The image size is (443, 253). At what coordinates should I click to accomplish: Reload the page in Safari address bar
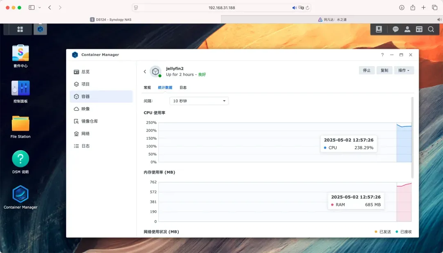[307, 8]
